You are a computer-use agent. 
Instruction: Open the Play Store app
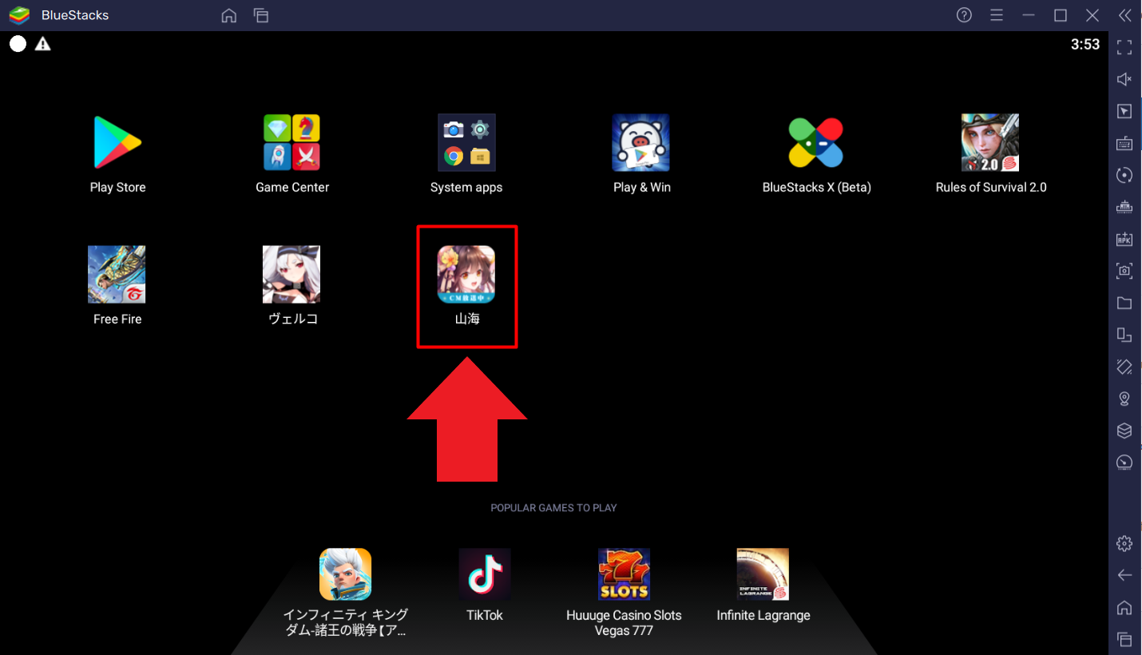click(117, 142)
